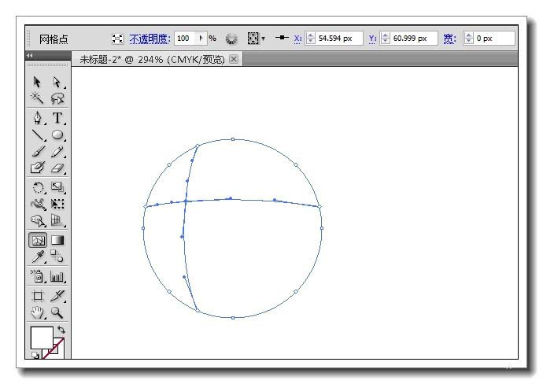This screenshot has height=384, width=543.
Task: Open the align-to dropdown arrow
Action: click(x=264, y=39)
